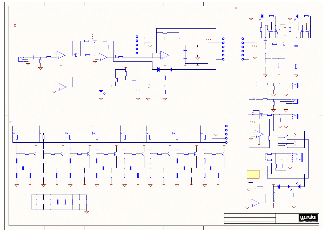This screenshot has width=328, height=232.
Task: Toggle the dual switch with triangular output ports
Action: point(287,140)
